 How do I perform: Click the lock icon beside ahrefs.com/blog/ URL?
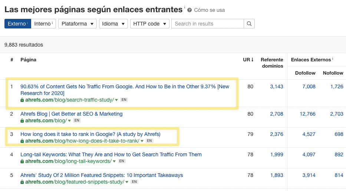(x=22, y=121)
